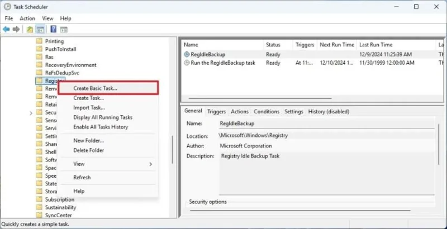Switch to the Settings tab
Viewport: 447px width, 229px height.
tap(294, 112)
